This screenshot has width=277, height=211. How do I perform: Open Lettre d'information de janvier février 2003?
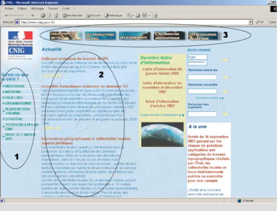[162, 71]
